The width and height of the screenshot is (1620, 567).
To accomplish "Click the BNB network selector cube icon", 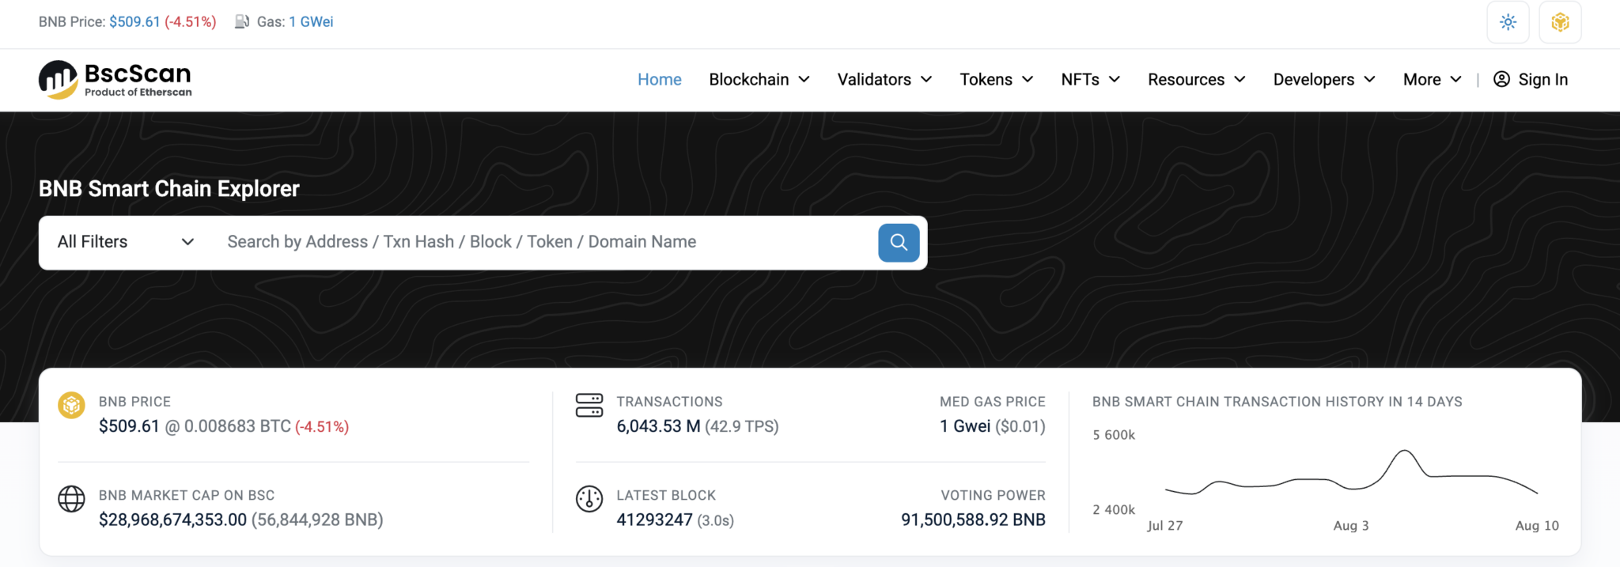I will [x=1560, y=22].
